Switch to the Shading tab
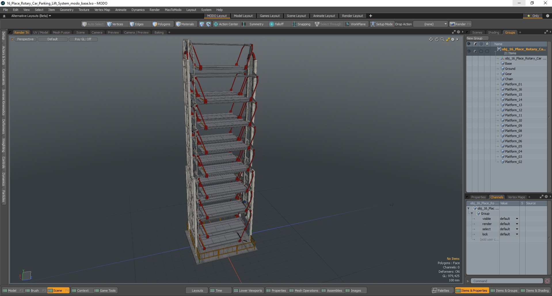 [494, 32]
